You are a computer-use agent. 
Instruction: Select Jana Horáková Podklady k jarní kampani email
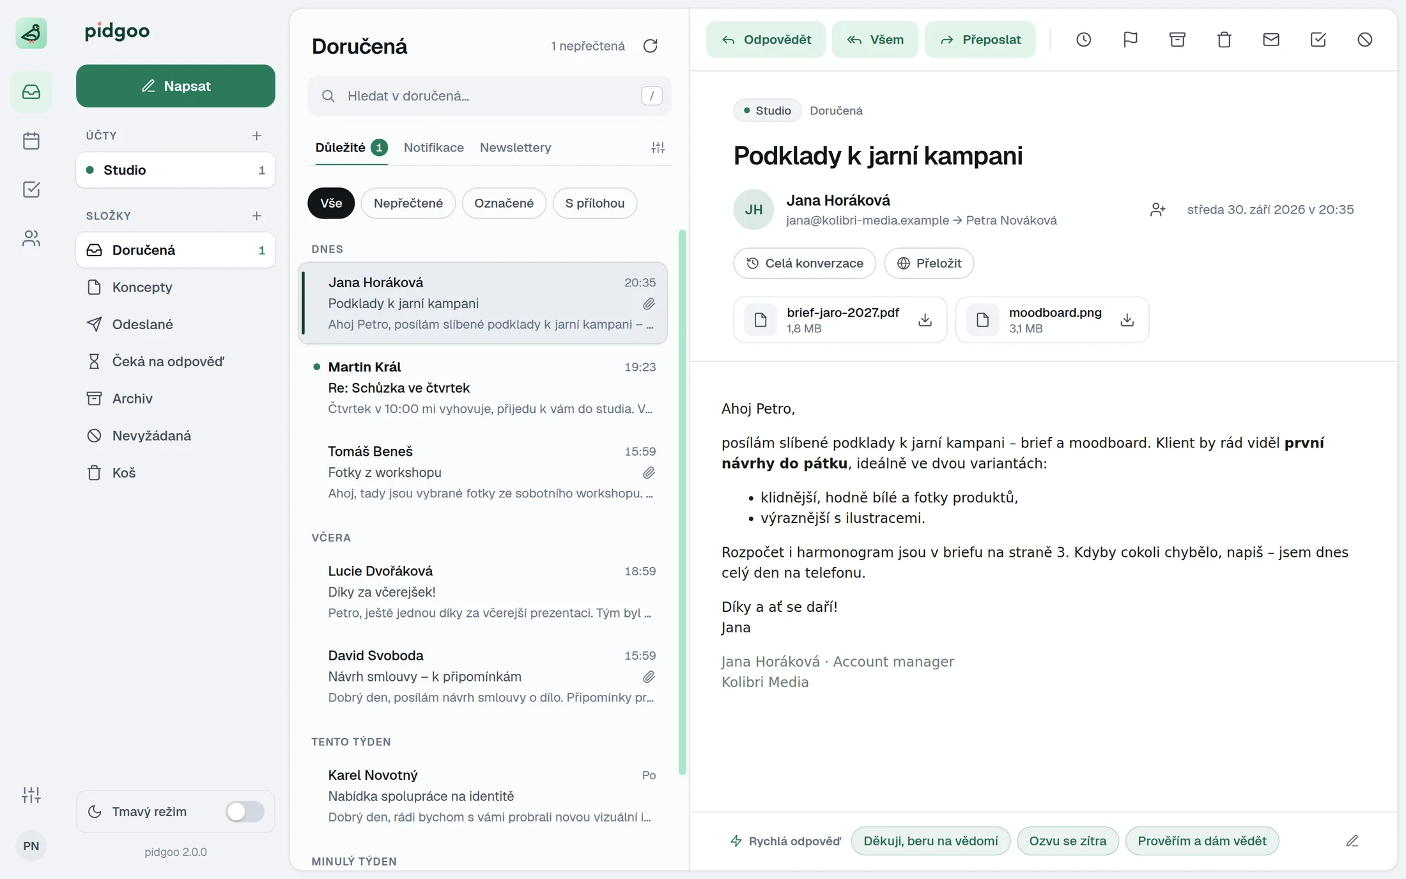(x=483, y=303)
